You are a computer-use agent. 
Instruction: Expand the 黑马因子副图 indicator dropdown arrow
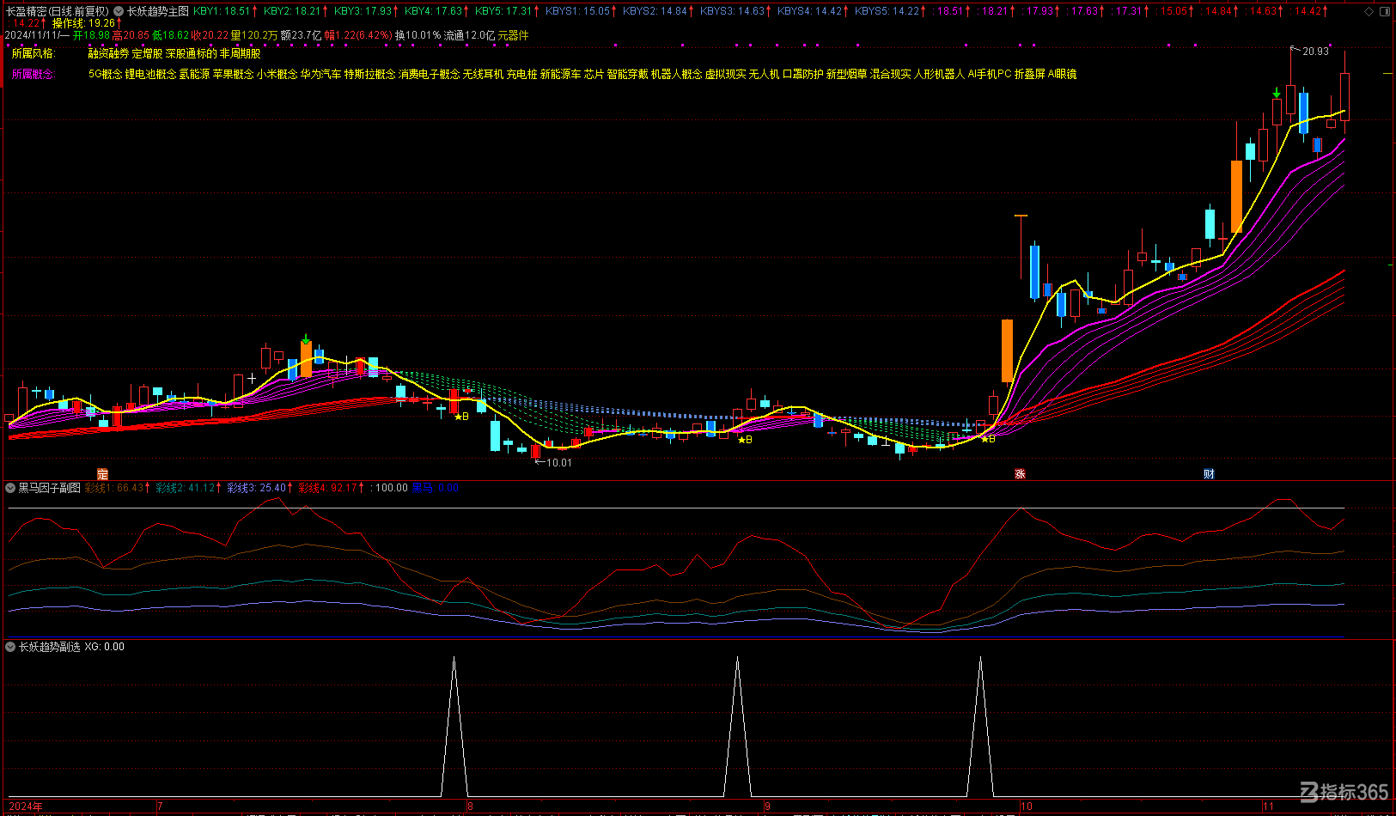click(10, 488)
